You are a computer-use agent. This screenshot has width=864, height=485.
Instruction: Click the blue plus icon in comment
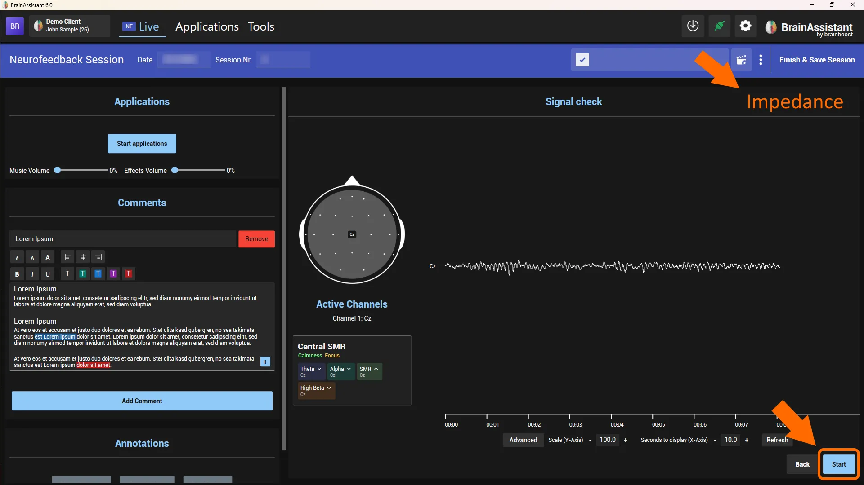coord(265,362)
